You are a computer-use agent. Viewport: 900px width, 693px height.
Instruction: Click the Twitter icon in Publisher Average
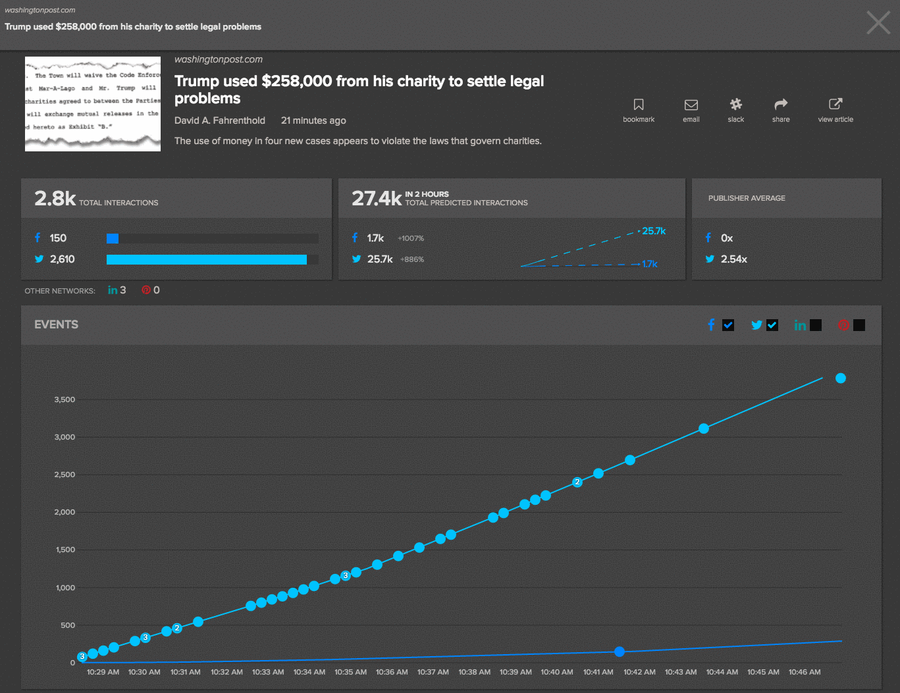click(710, 259)
